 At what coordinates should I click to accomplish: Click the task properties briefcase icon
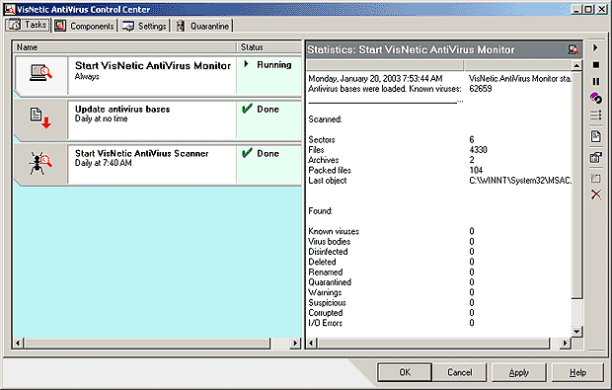(595, 157)
